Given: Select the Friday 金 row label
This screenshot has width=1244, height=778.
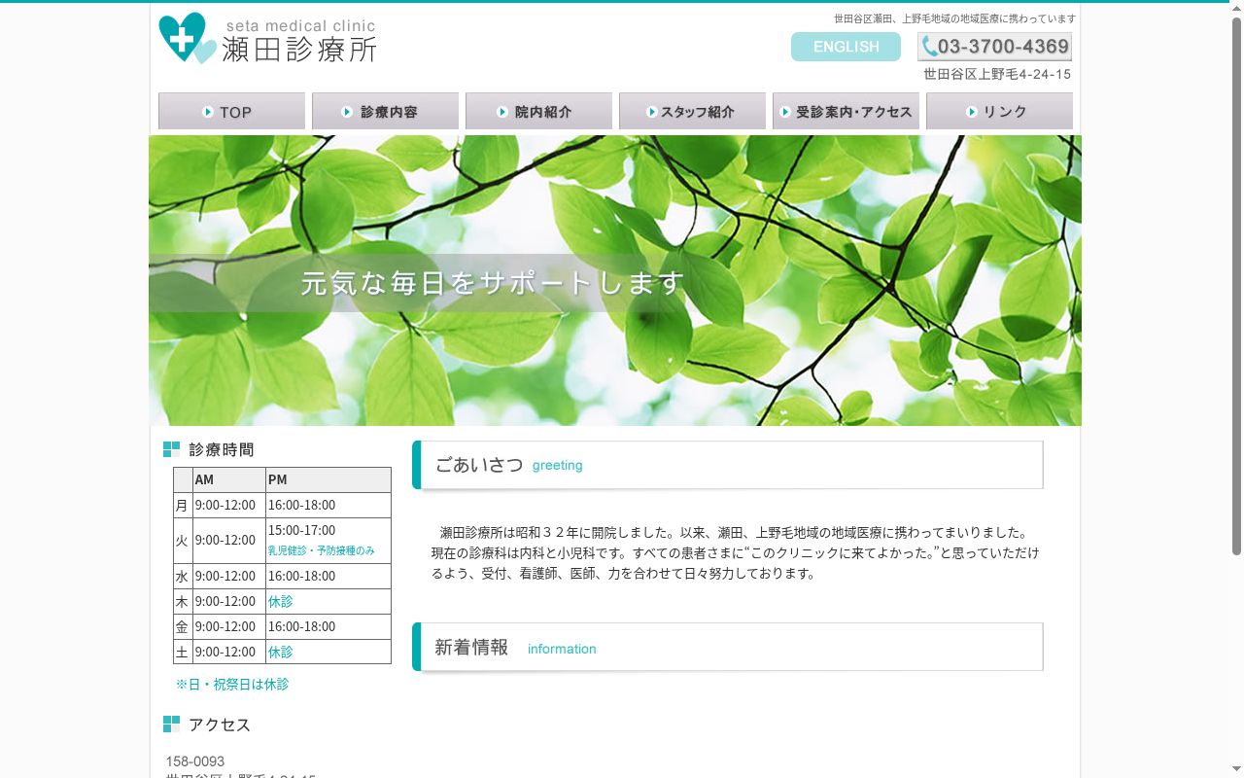Looking at the screenshot, I should (182, 626).
